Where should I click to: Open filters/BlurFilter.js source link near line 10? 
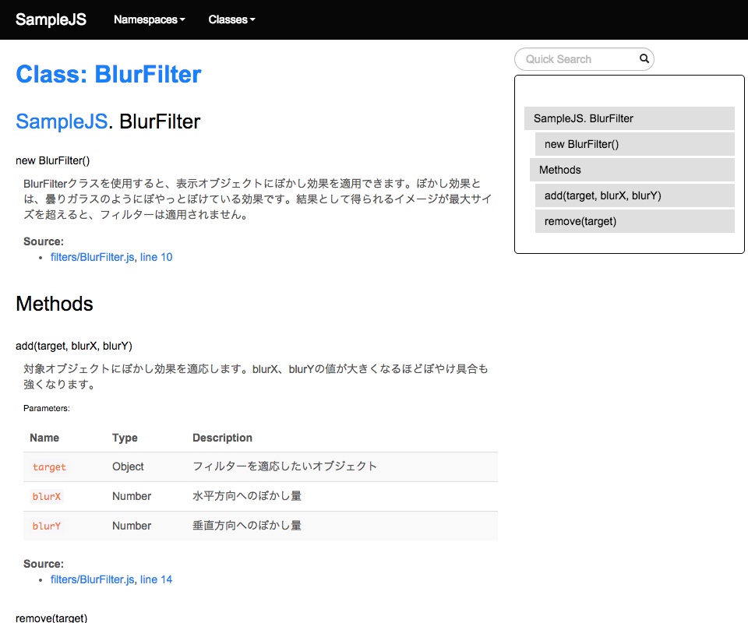pos(93,257)
